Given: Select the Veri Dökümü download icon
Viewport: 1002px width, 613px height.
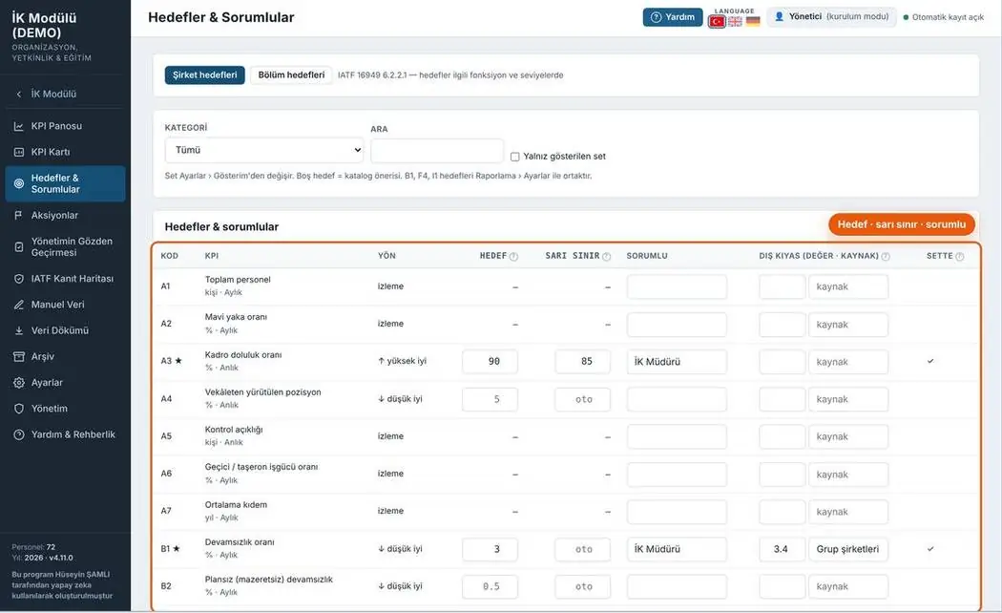Looking at the screenshot, I should (19, 330).
